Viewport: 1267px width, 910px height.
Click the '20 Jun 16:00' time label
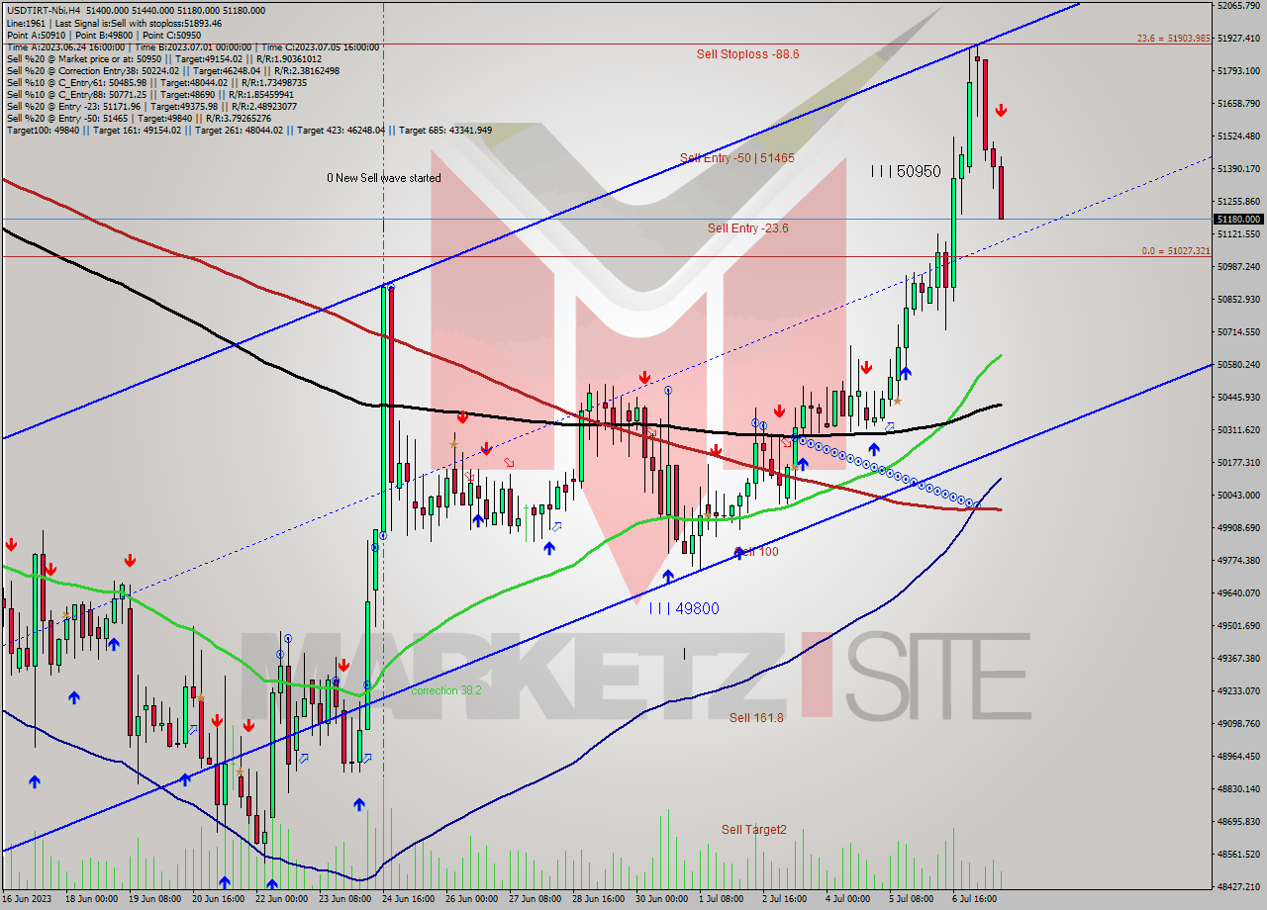(x=217, y=899)
